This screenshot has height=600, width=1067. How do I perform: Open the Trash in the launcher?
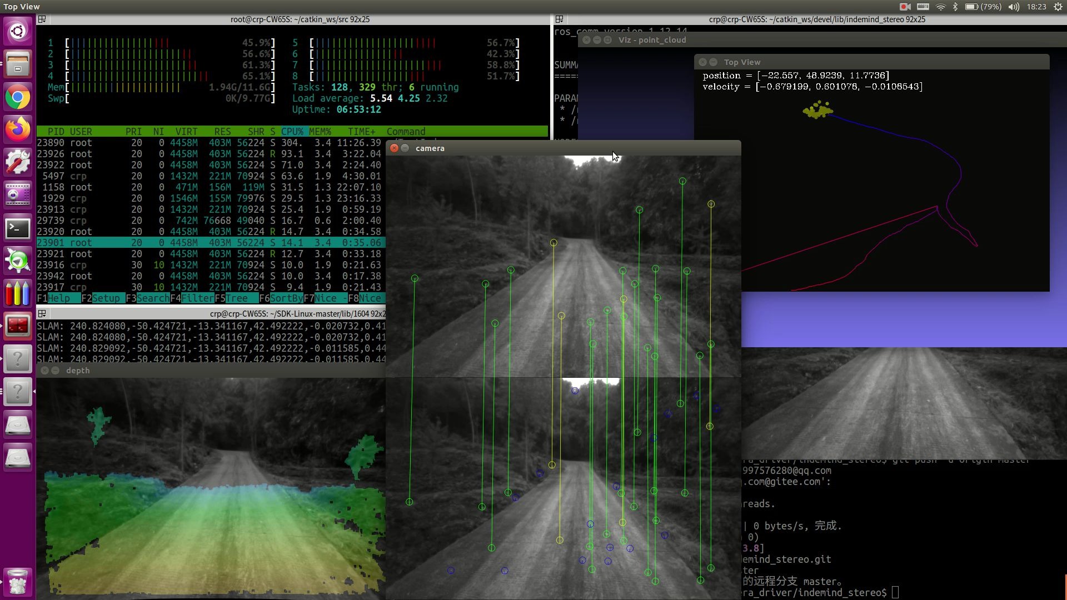click(18, 582)
